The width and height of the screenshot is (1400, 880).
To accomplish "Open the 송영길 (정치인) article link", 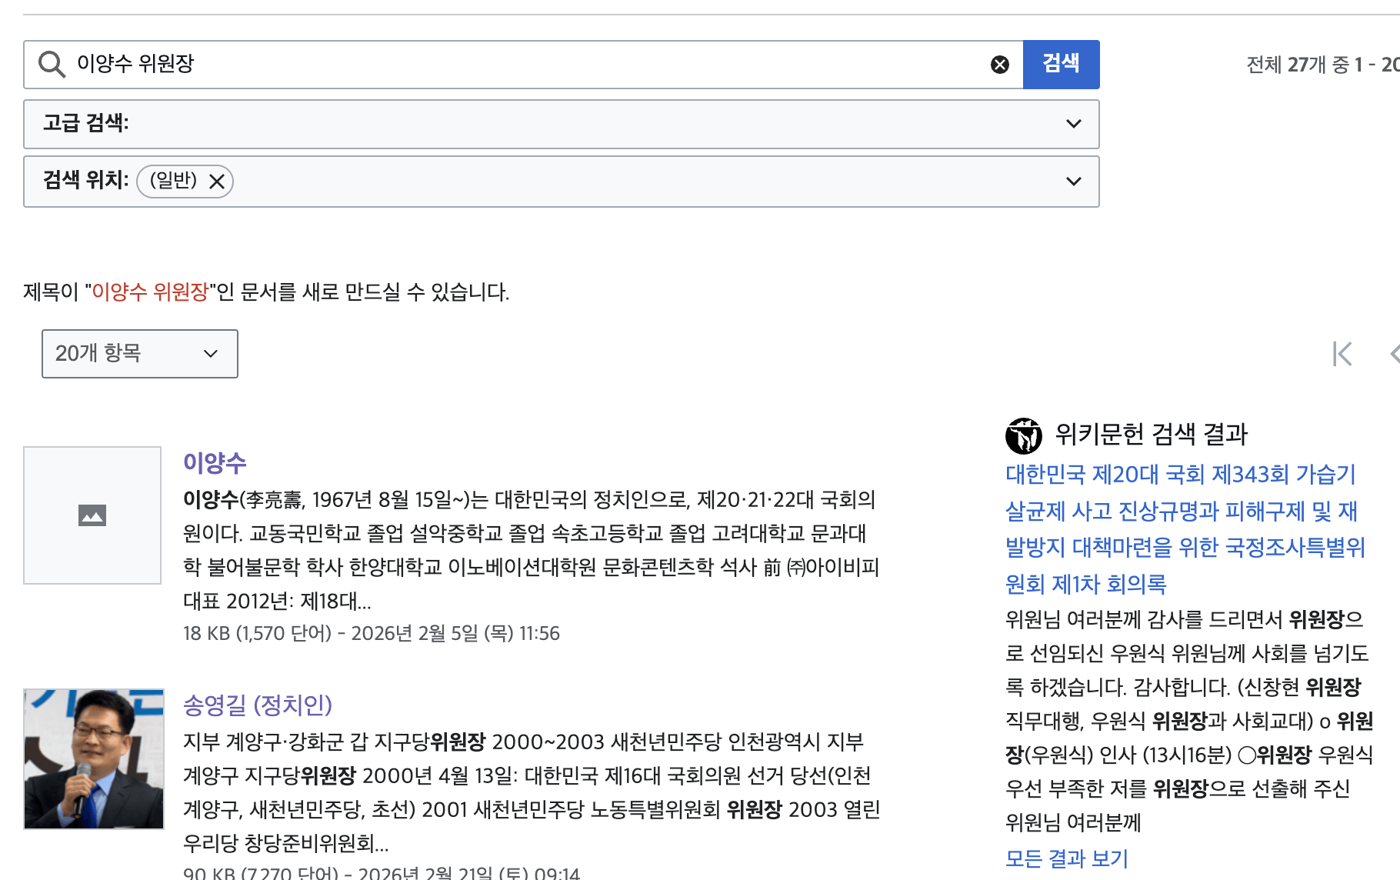I will point(257,705).
